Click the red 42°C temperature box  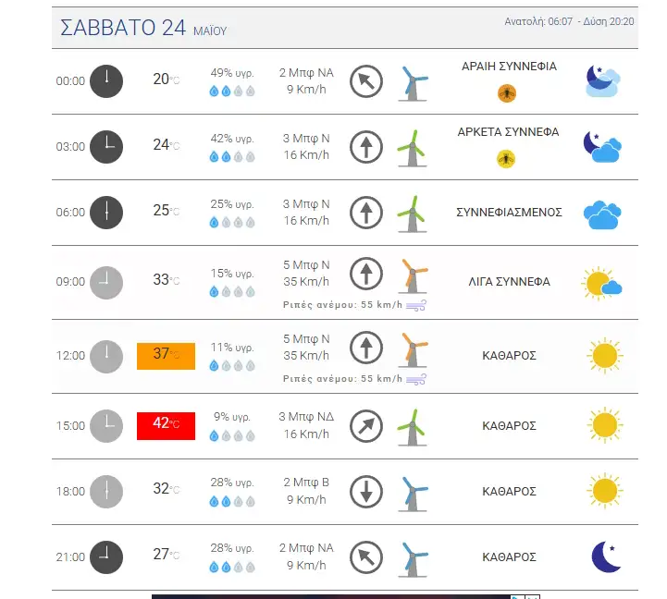click(x=166, y=426)
